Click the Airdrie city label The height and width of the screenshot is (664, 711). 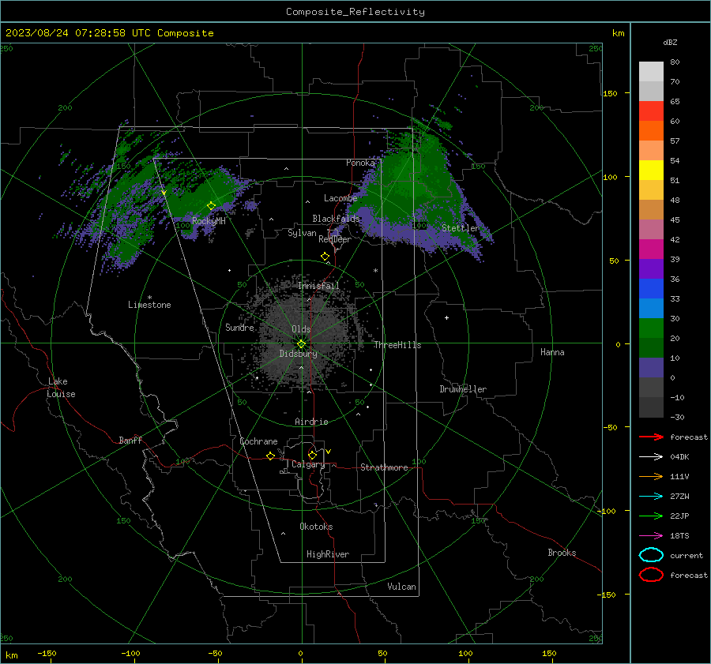click(311, 422)
